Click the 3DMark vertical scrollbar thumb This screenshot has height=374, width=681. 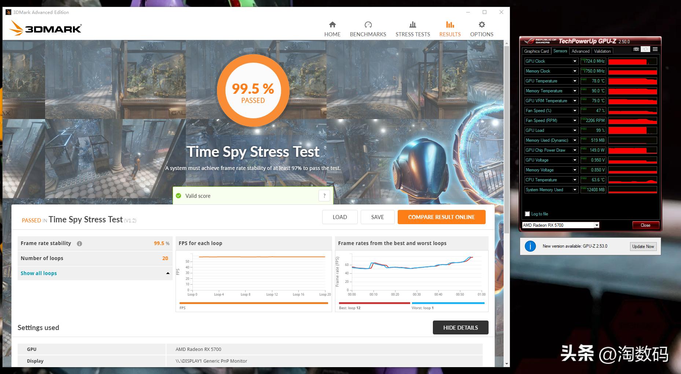(x=507, y=139)
